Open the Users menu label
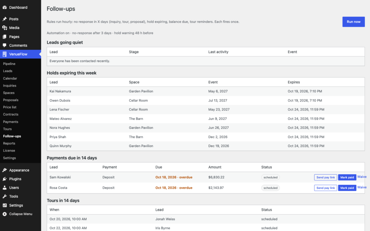The width and height of the screenshot is (370, 231). tap(14, 188)
